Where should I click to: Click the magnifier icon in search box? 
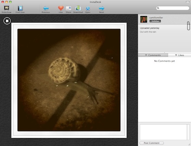pos(158,8)
